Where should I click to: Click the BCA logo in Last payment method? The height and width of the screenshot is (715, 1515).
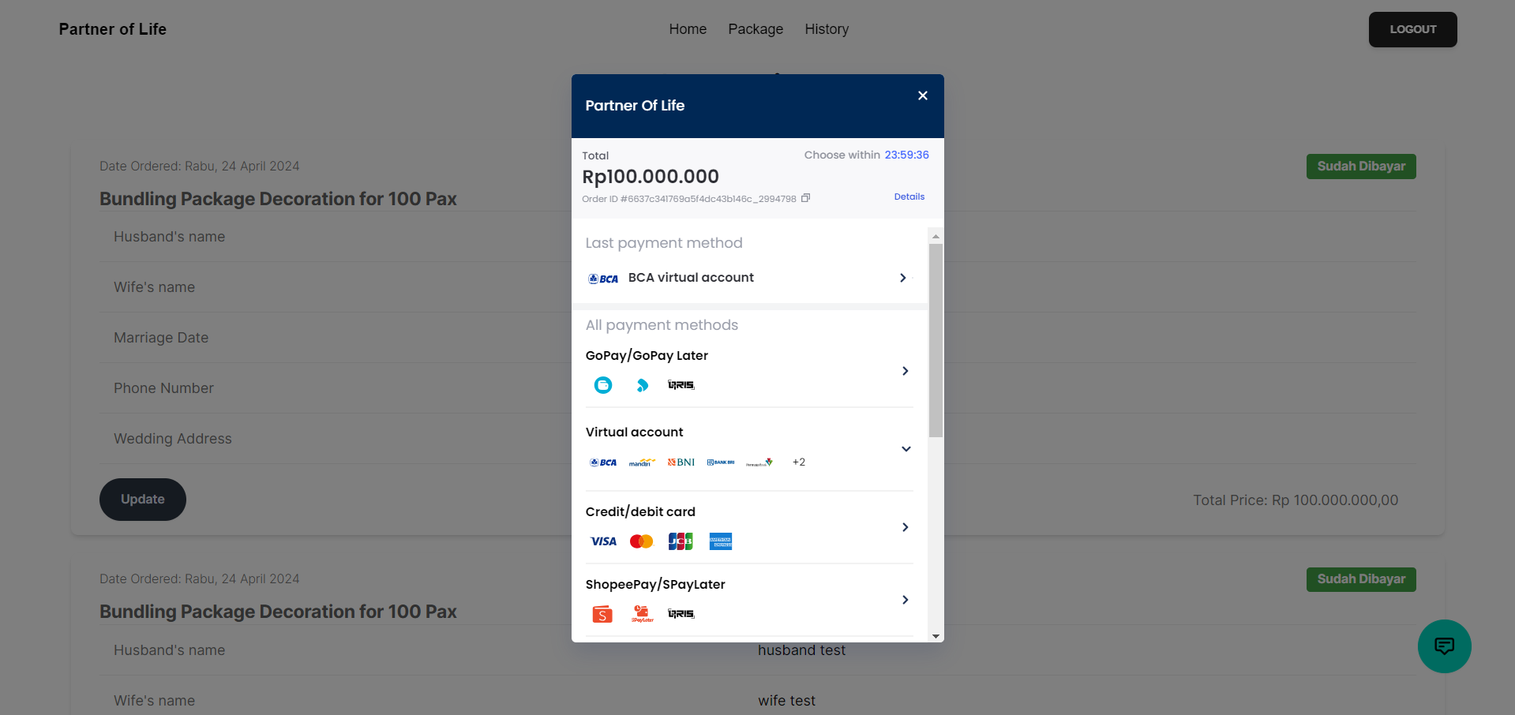(x=603, y=279)
